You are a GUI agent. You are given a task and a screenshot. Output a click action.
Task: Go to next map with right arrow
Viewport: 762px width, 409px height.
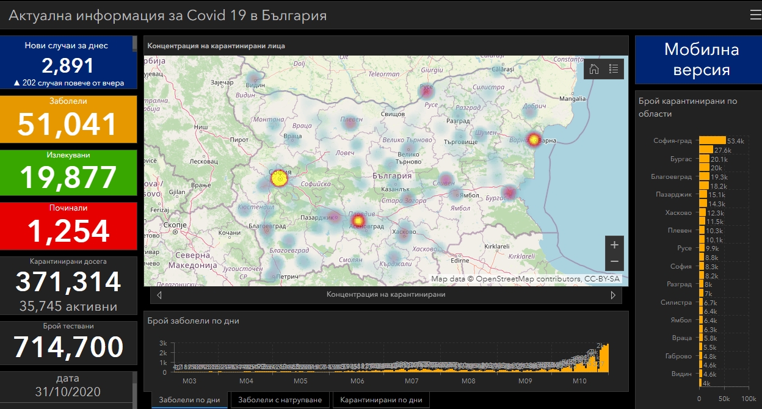[613, 295]
